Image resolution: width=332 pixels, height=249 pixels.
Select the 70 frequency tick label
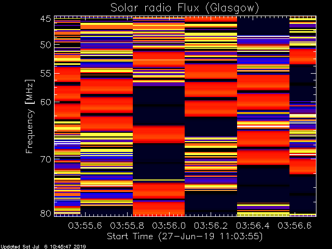pyautogui.click(x=46, y=159)
